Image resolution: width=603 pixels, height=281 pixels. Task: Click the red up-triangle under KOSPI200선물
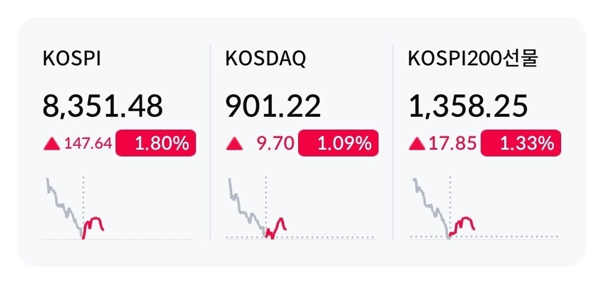tap(417, 144)
